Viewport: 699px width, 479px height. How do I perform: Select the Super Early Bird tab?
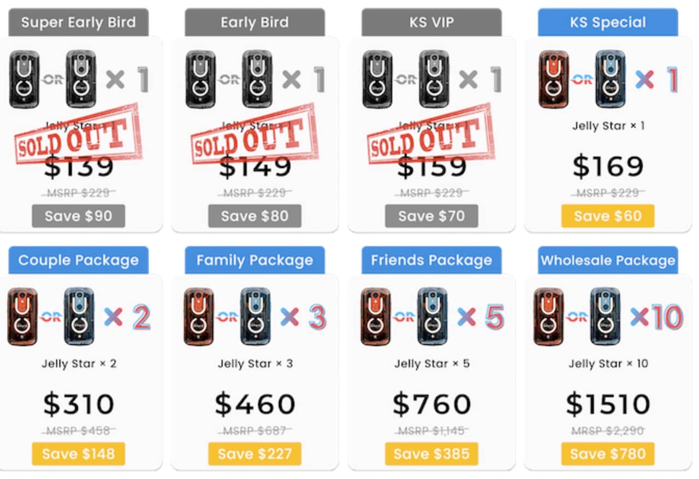click(x=79, y=23)
